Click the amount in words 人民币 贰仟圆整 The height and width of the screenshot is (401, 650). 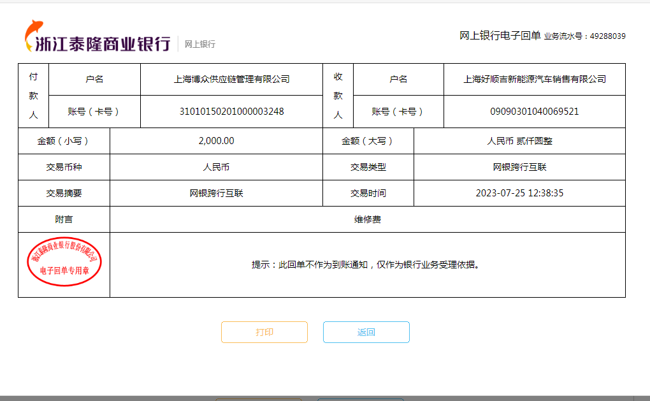click(x=519, y=141)
